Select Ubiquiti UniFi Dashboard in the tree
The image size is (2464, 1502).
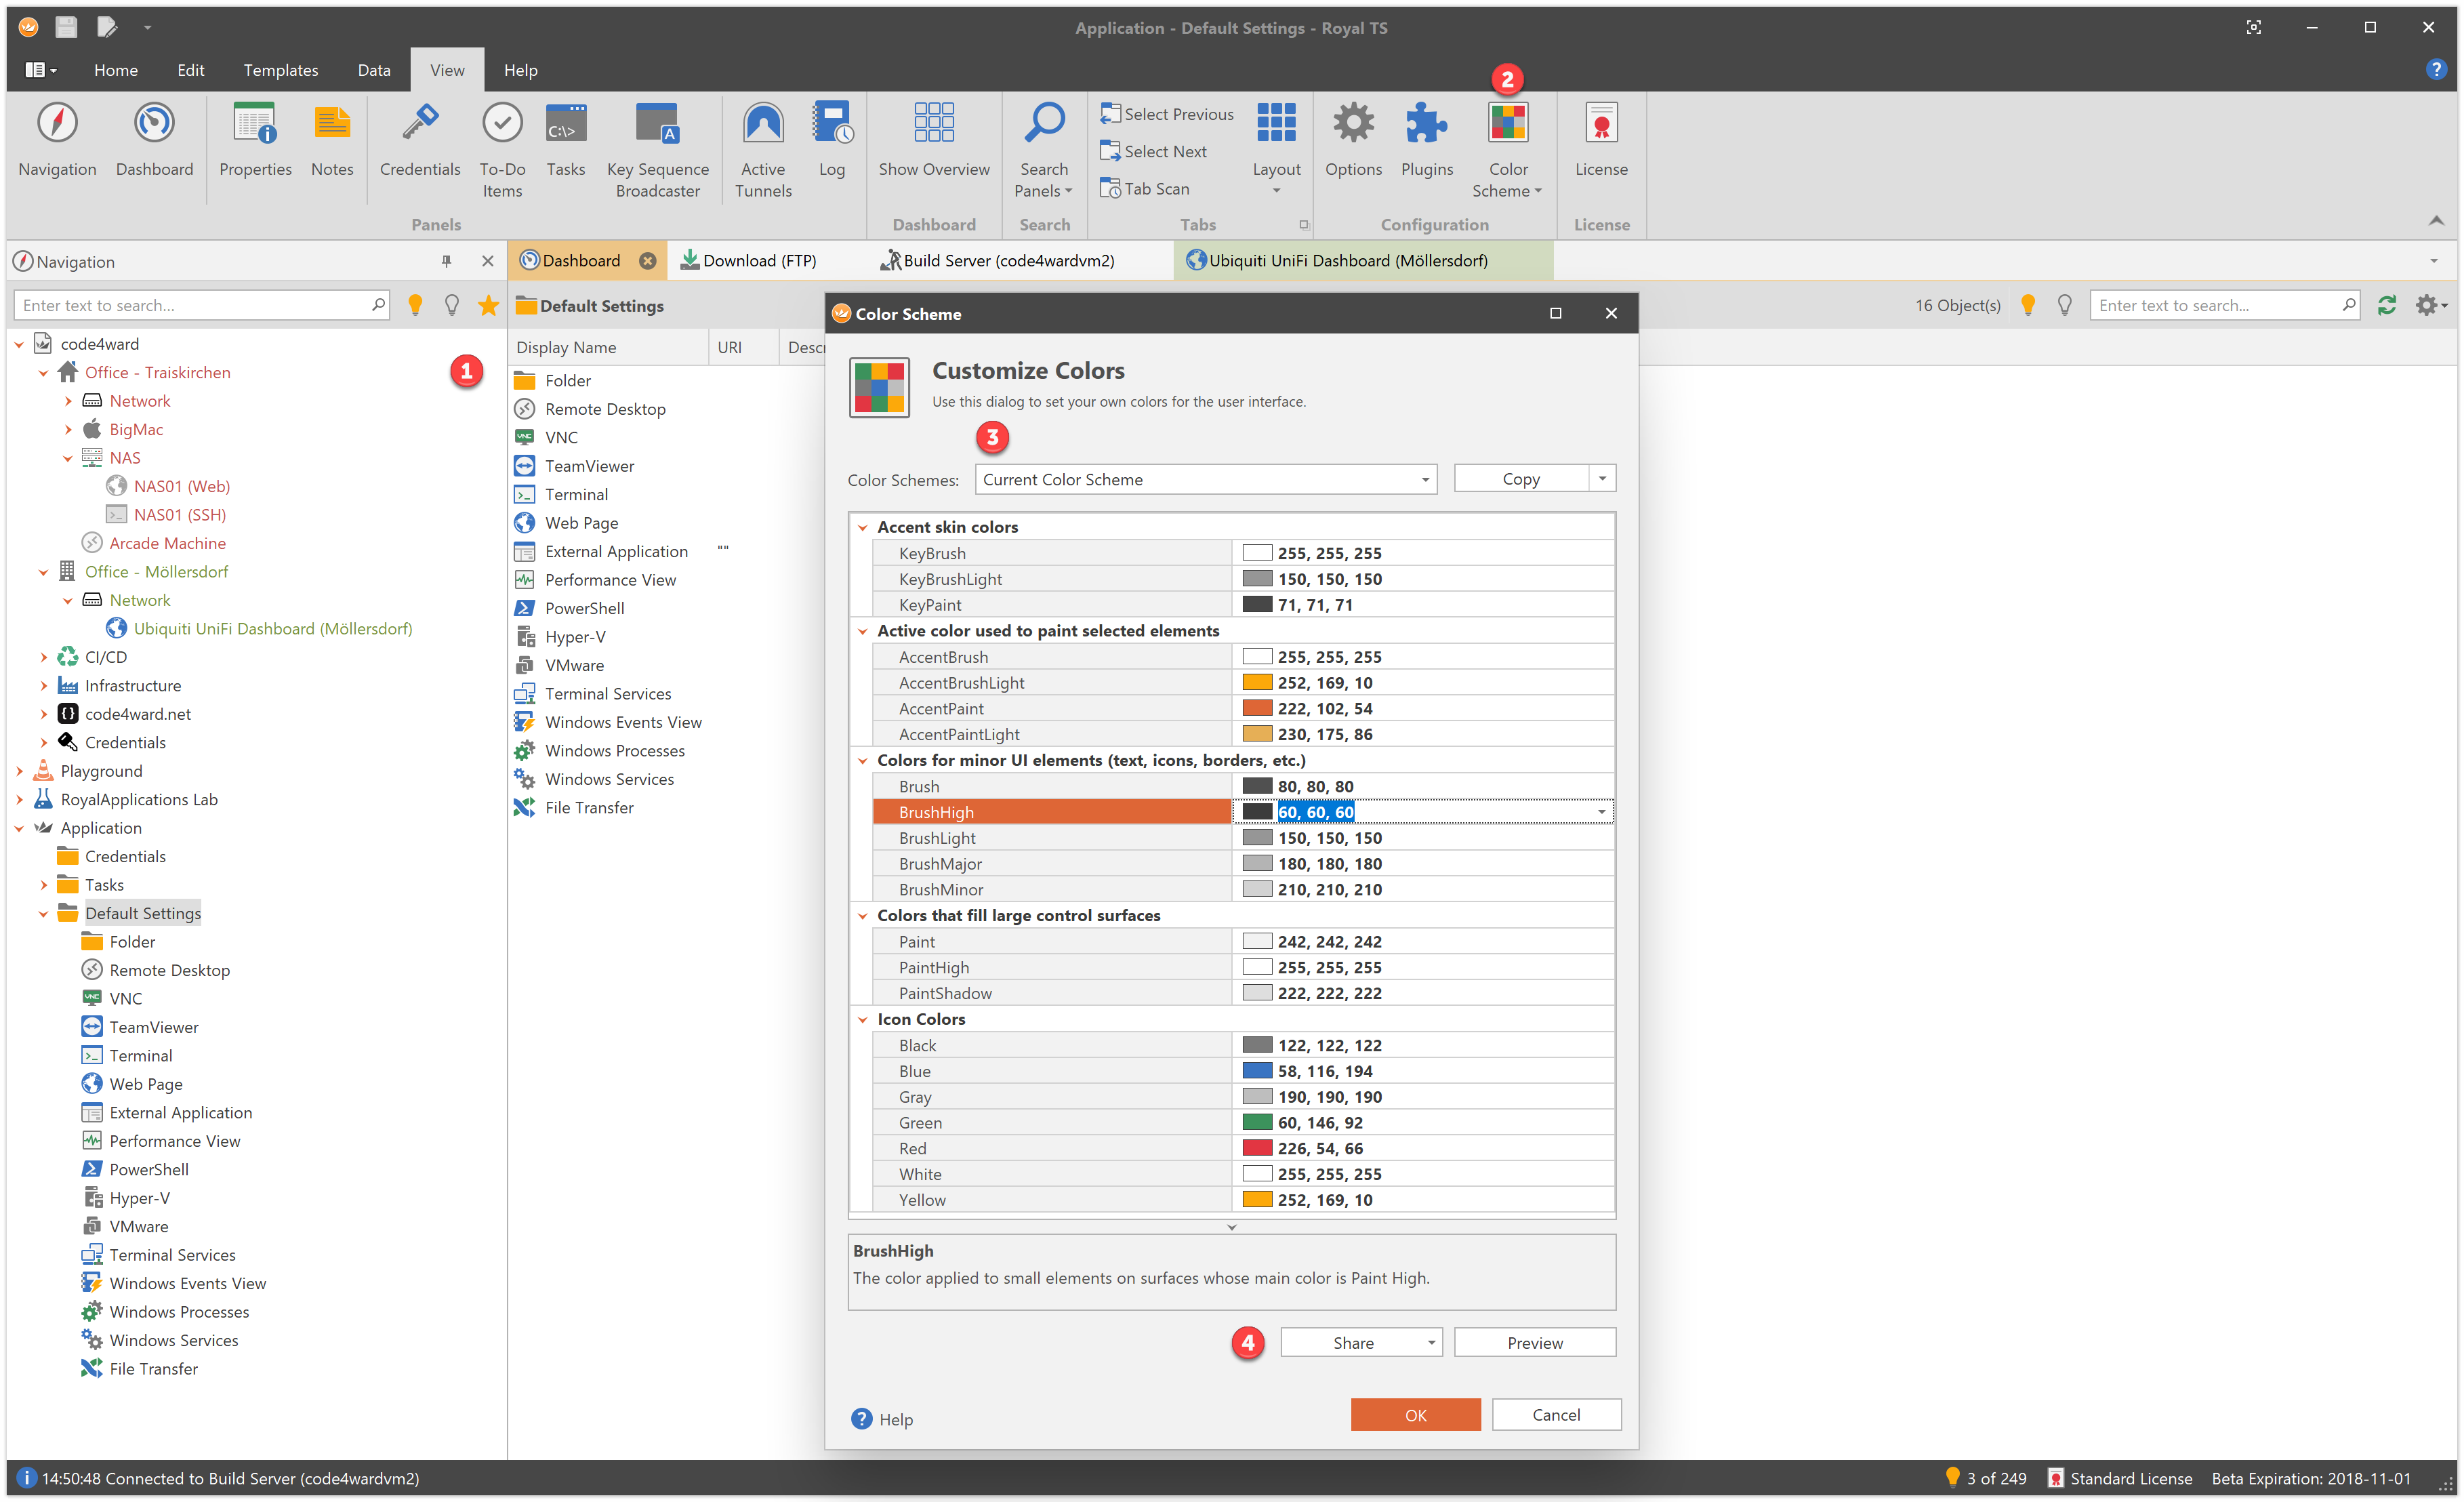coord(272,628)
